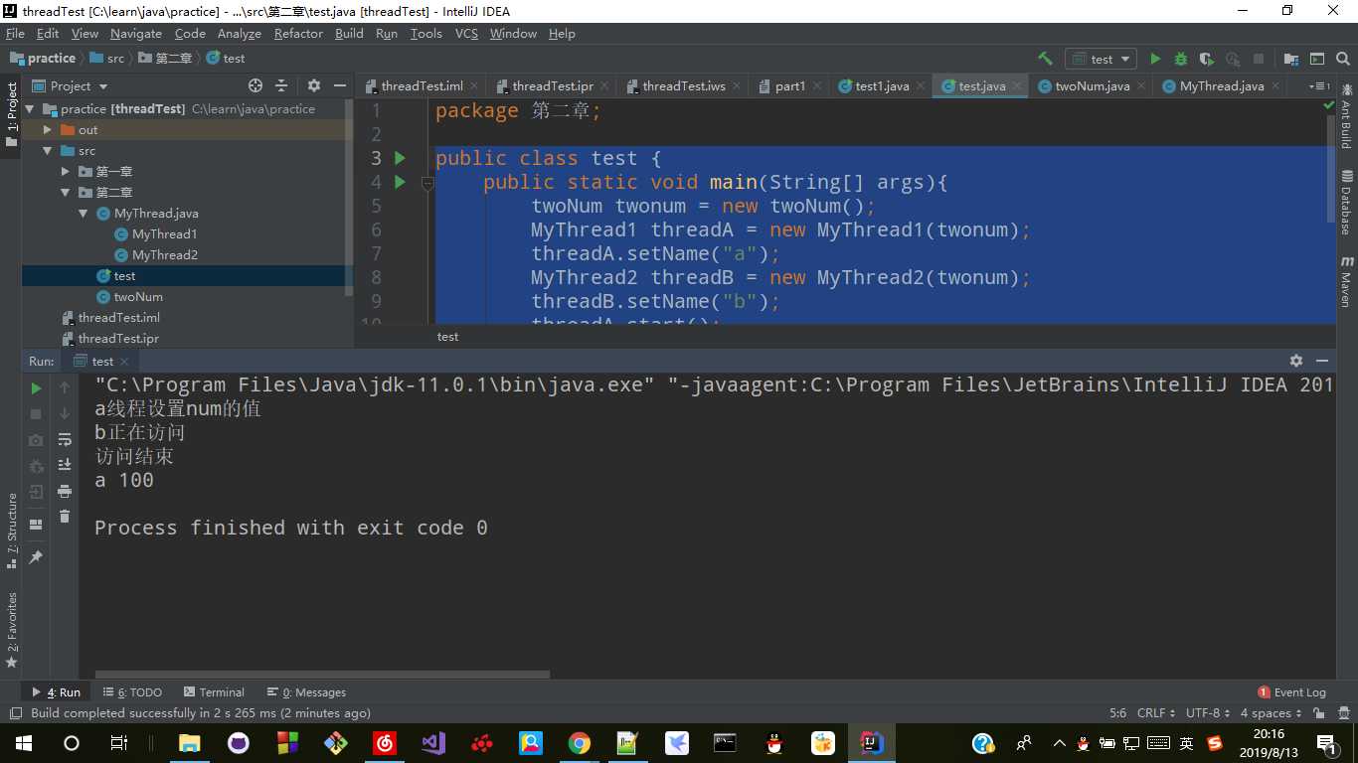Toggle scroll to end in console
Image resolution: width=1358 pixels, height=763 pixels.
pos(65,465)
